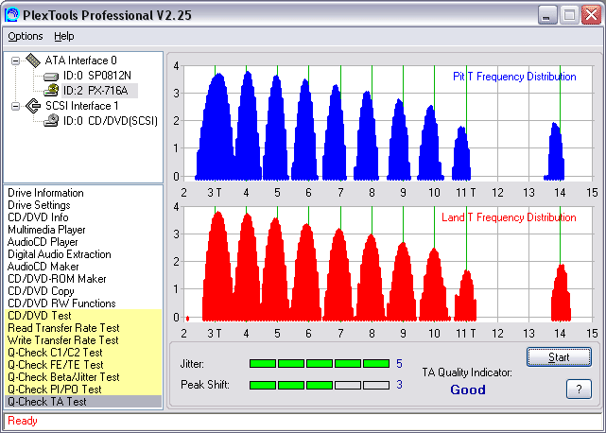Click the drive icon beside CD/DVD(SCSI)

pyautogui.click(x=51, y=121)
